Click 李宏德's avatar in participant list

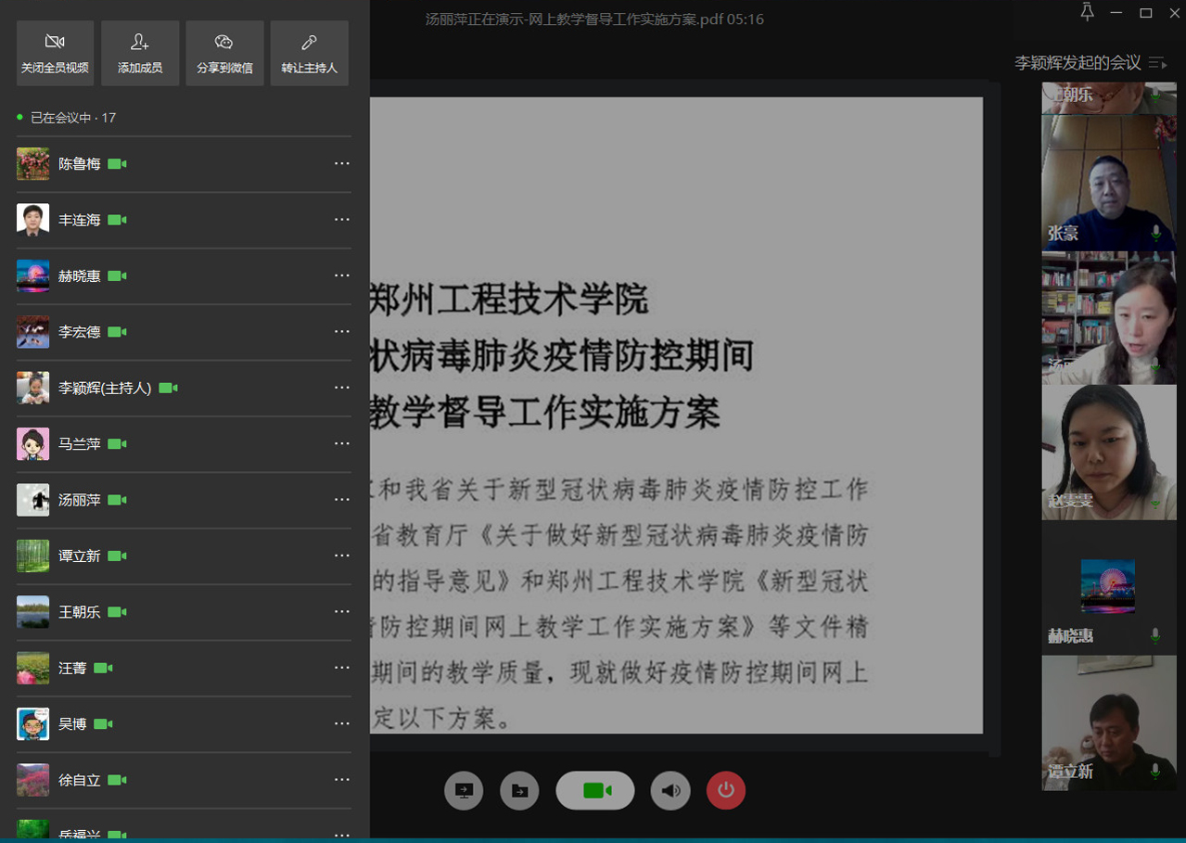33,332
